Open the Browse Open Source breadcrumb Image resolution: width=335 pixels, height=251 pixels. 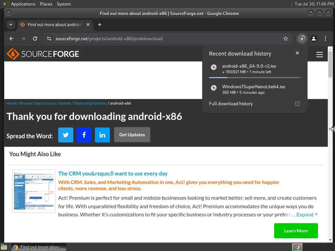coord(38,103)
